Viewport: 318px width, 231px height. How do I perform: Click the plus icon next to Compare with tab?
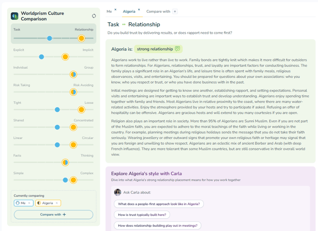[x=175, y=11]
